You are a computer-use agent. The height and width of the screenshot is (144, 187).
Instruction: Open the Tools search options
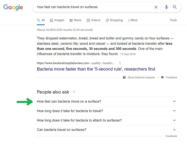173,20
